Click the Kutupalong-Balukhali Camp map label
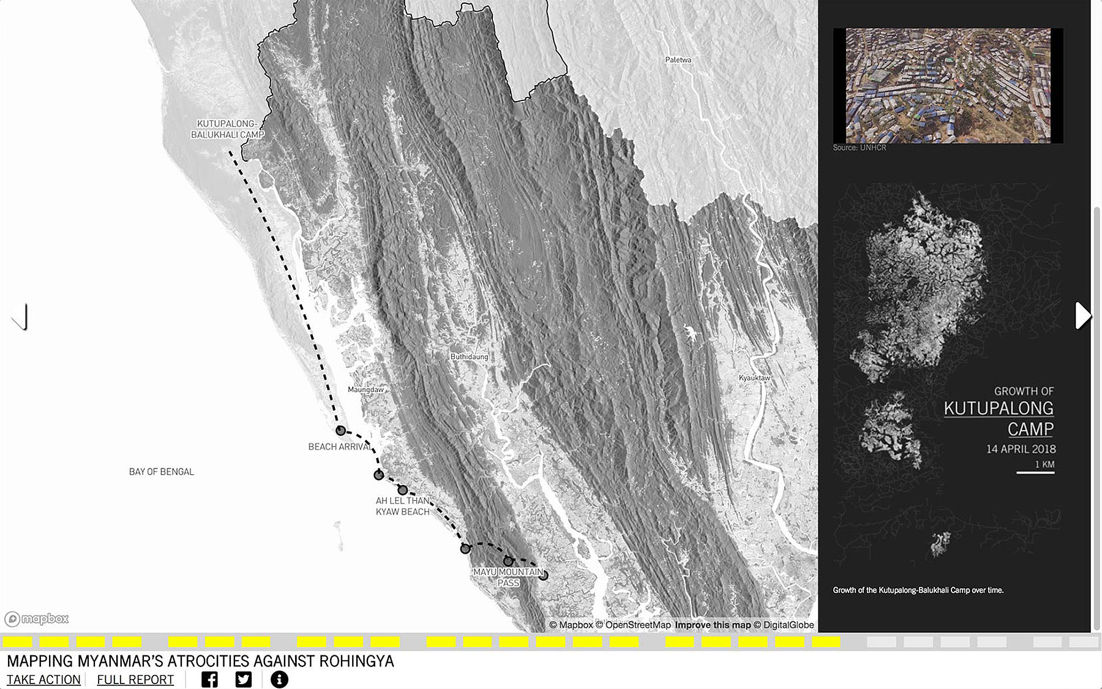Viewport: 1102px width, 689px height. click(x=227, y=129)
